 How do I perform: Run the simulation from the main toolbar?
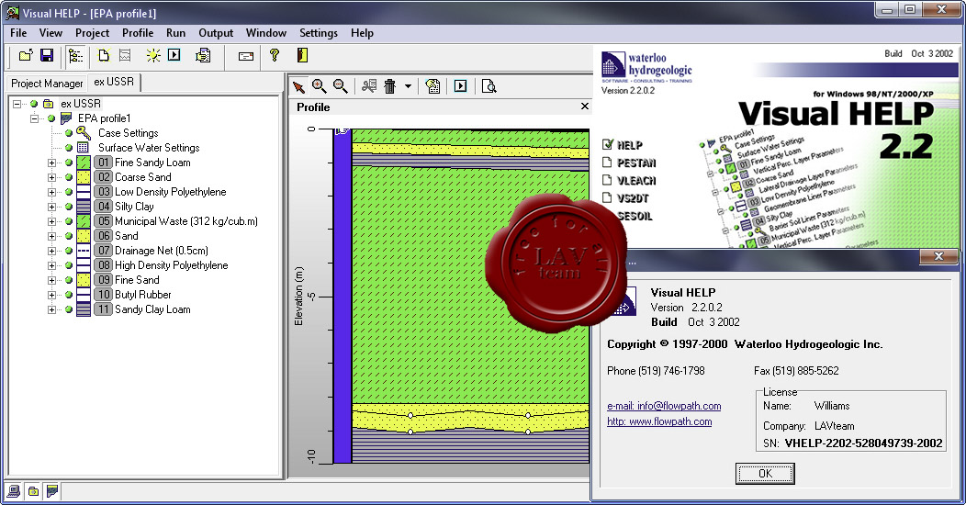tap(174, 55)
